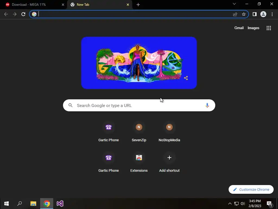Click the Chrome taskbar icon
The height and width of the screenshot is (209, 278).
[x=47, y=204]
